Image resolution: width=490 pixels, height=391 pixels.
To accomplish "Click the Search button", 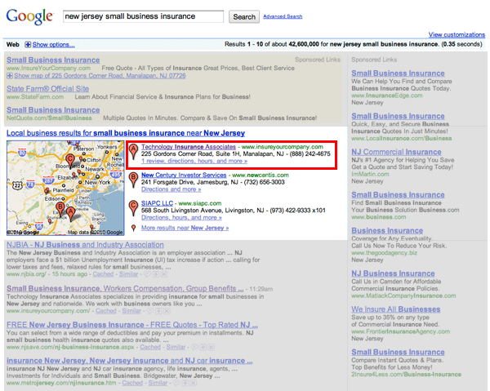I will (x=244, y=17).
